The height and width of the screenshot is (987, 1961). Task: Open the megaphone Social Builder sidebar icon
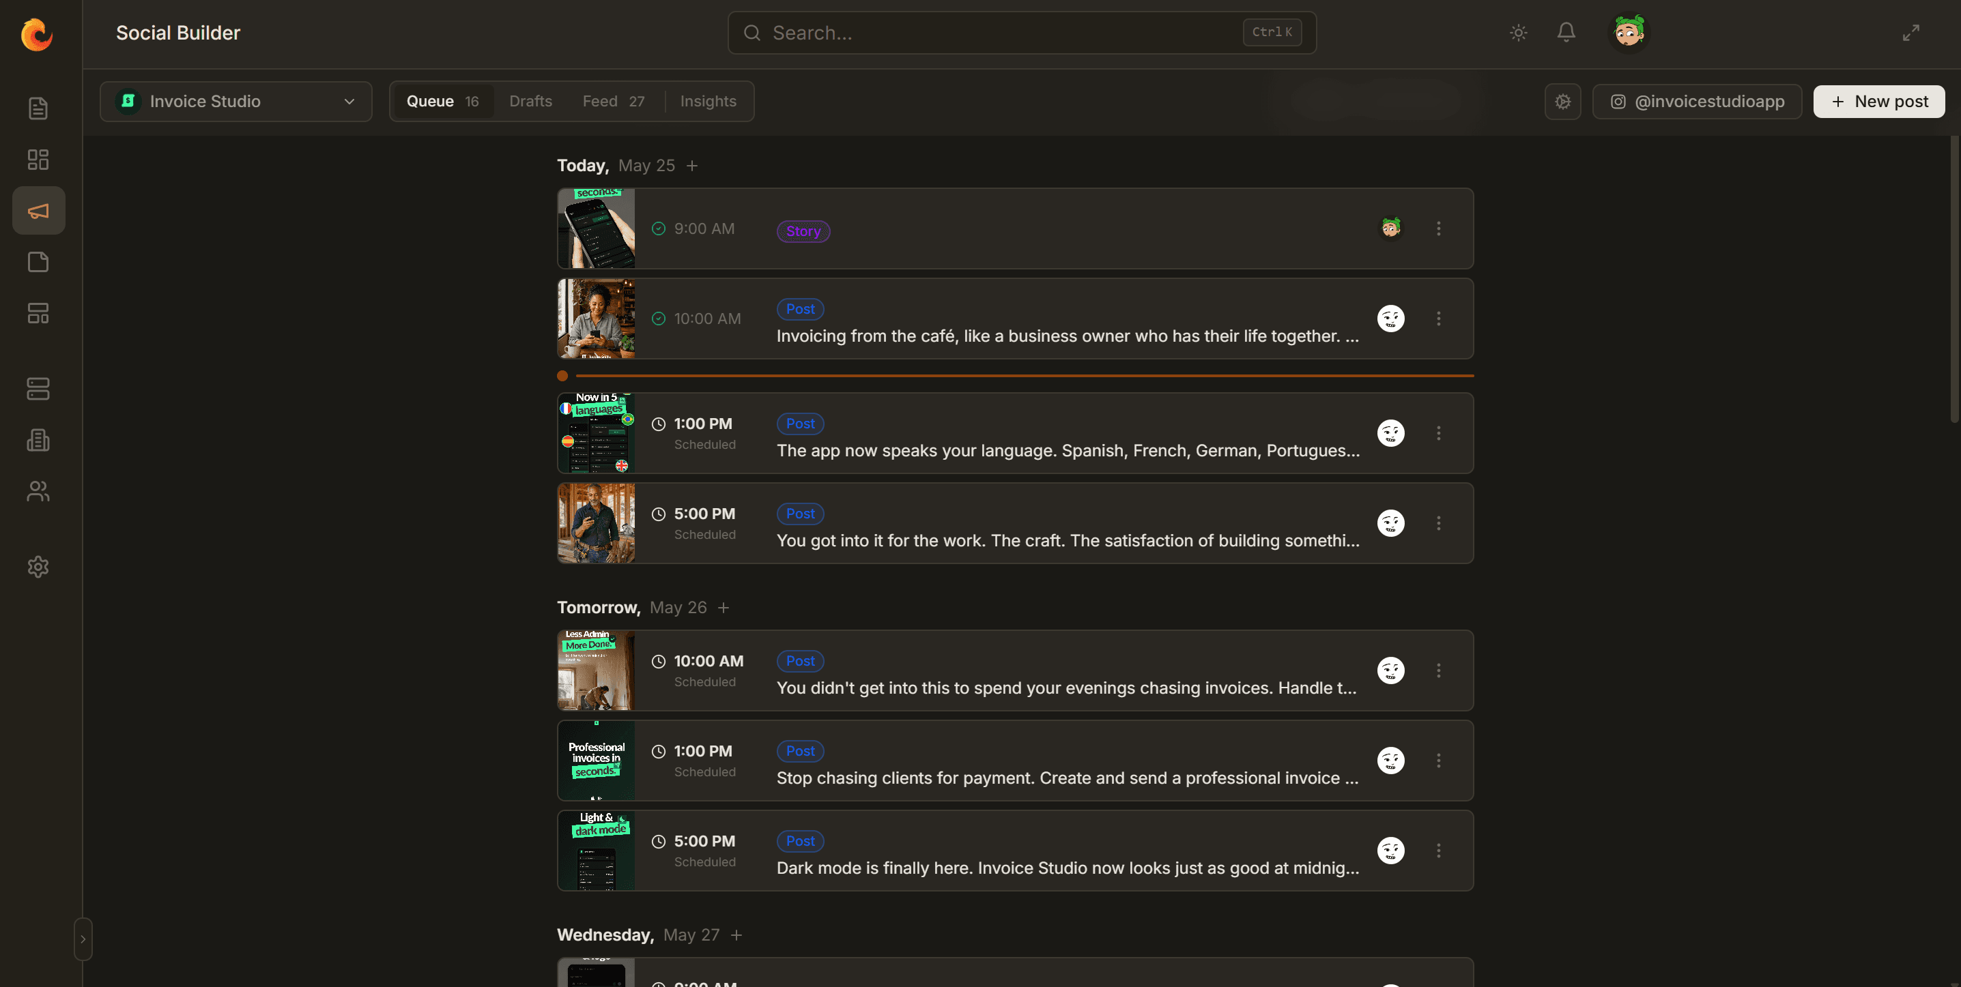[38, 211]
